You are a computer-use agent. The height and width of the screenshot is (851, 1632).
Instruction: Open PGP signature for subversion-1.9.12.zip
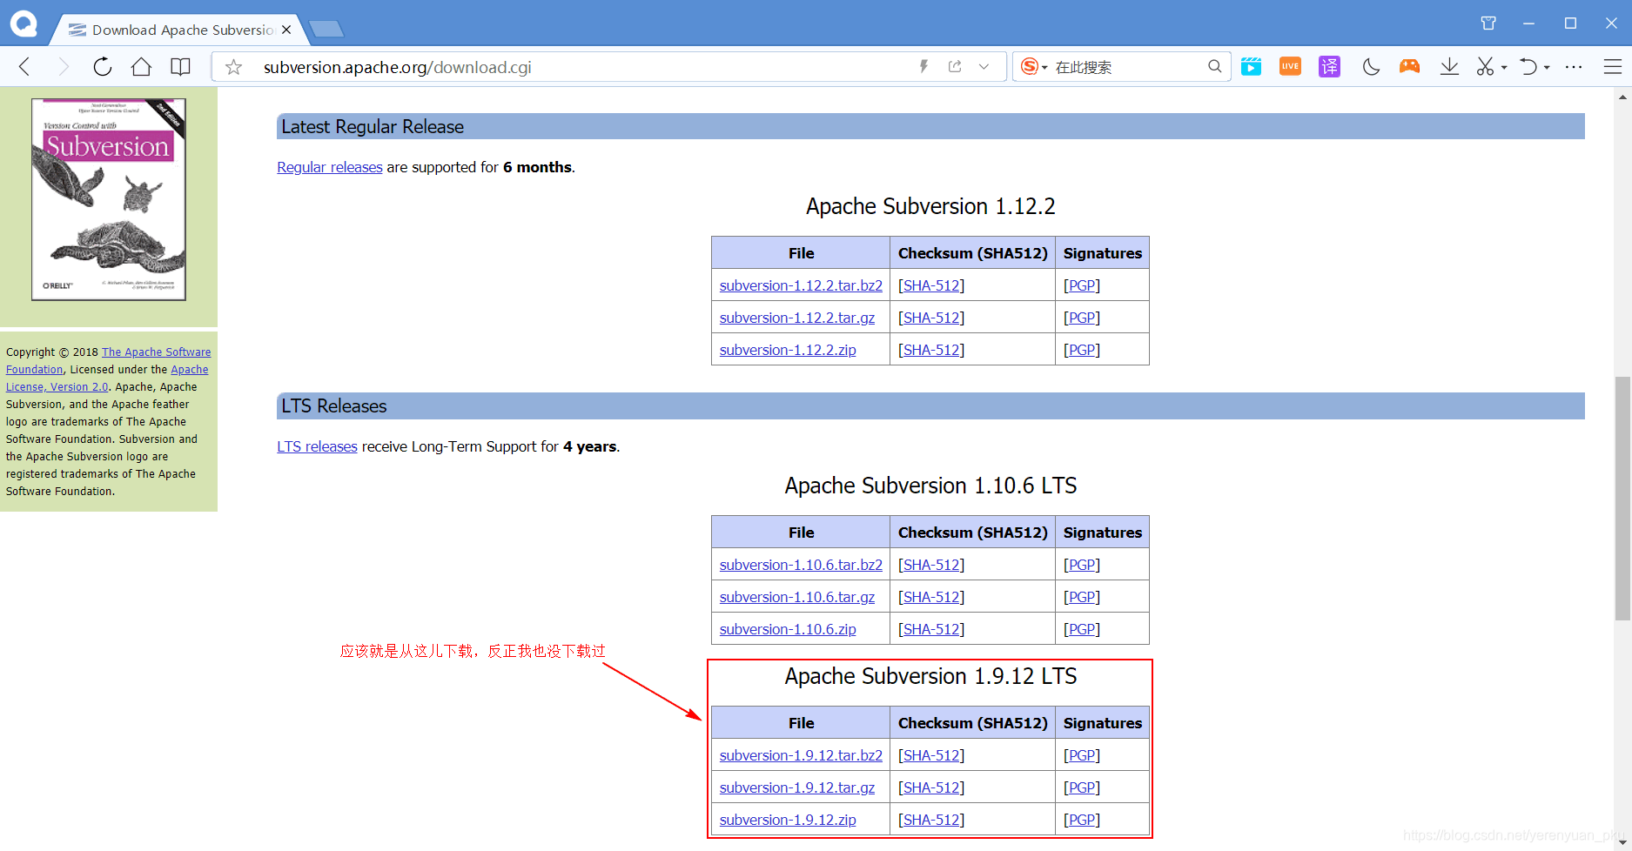click(x=1082, y=820)
